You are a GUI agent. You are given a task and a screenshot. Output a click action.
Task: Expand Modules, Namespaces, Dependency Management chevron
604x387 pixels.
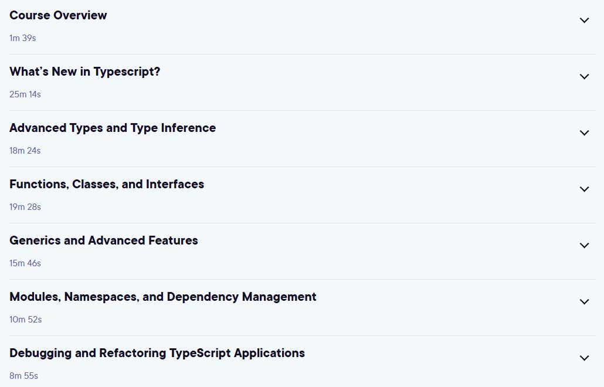tap(584, 301)
